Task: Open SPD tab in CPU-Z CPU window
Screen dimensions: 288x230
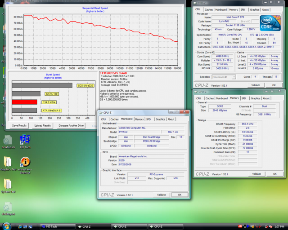Action: (243, 10)
